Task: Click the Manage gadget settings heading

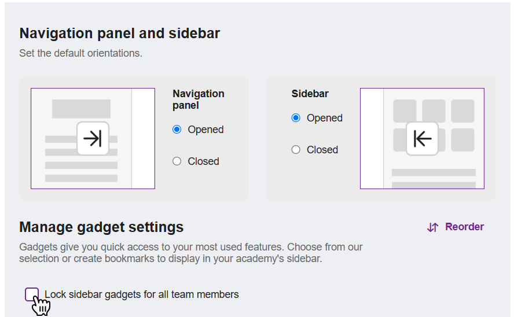Action: click(101, 227)
